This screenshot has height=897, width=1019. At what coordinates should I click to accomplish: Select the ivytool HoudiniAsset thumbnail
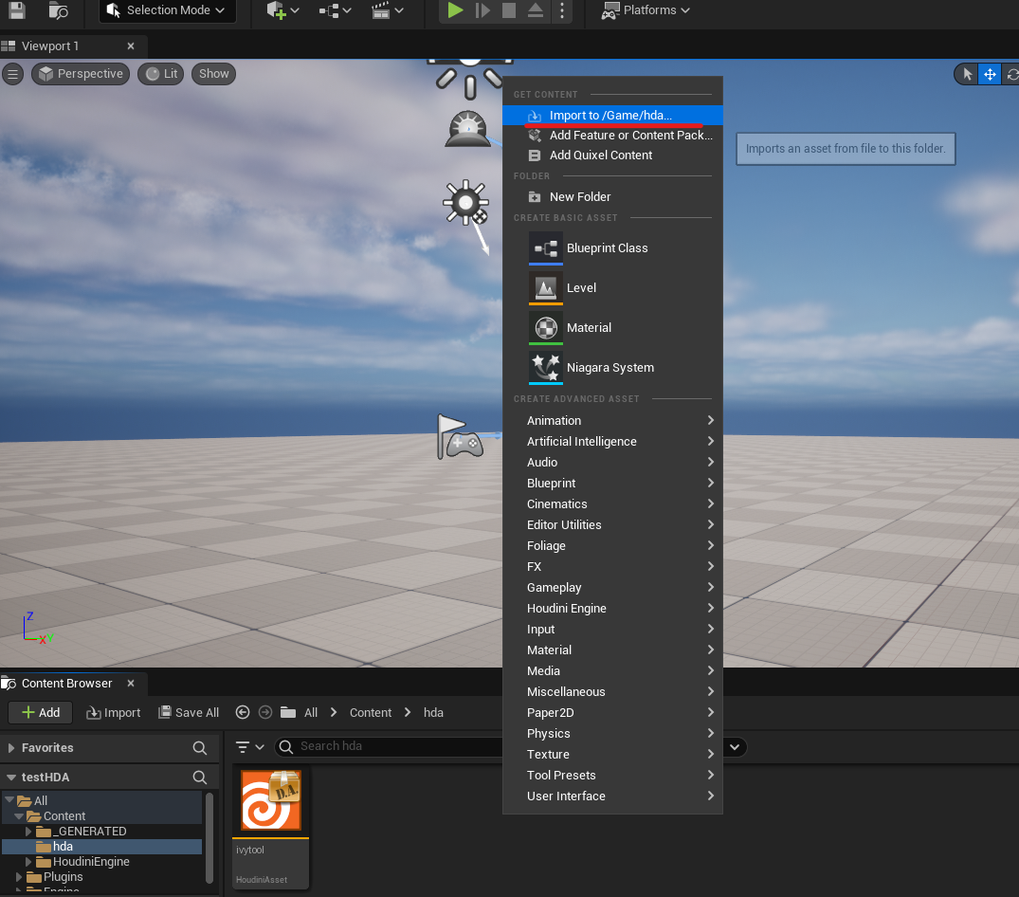pos(270,827)
